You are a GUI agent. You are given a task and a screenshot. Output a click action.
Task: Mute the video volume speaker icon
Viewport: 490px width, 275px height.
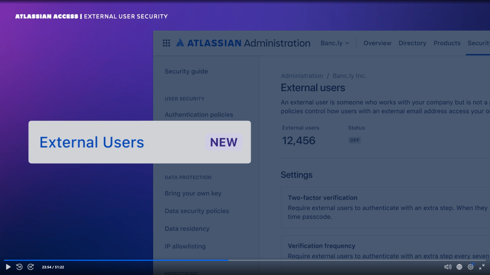tap(447, 267)
